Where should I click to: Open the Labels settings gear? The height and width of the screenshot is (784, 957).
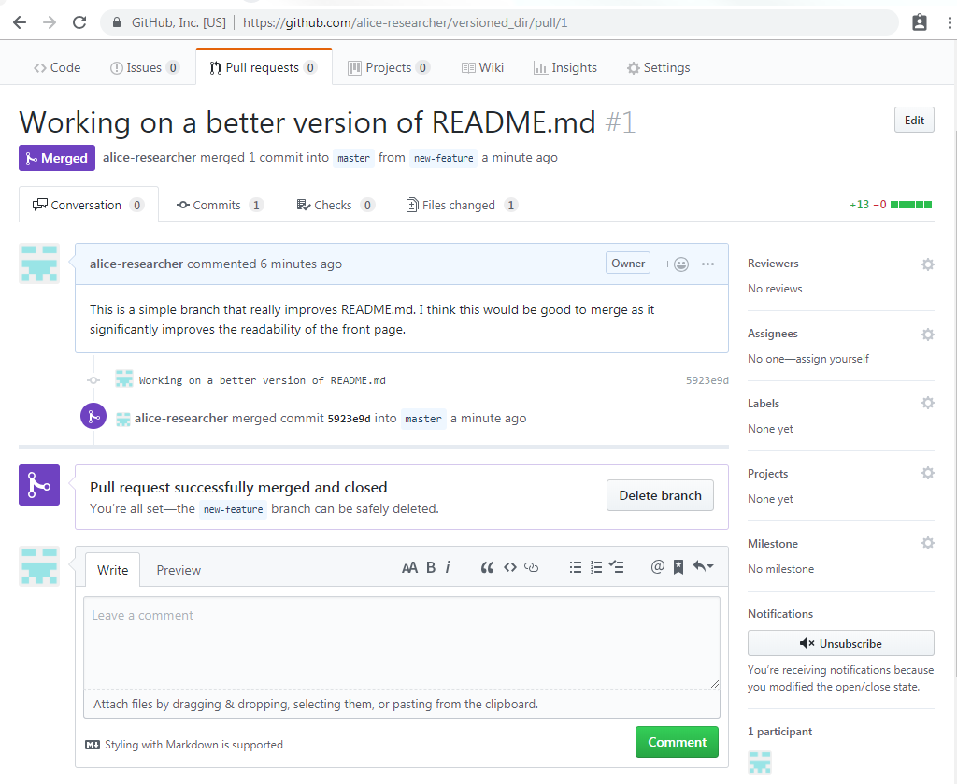(x=927, y=403)
